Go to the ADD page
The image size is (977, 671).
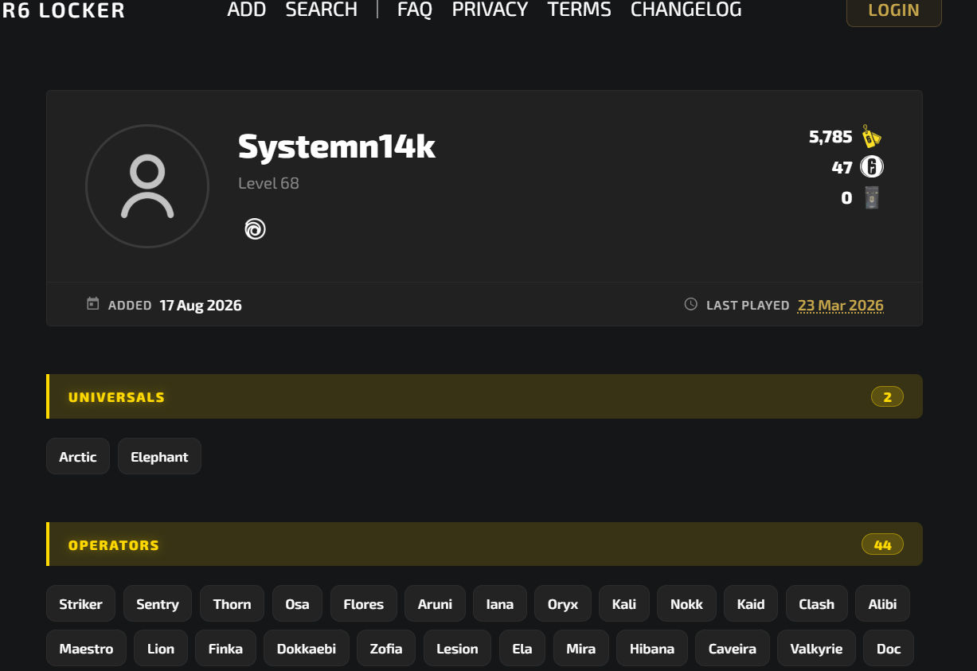point(247,10)
